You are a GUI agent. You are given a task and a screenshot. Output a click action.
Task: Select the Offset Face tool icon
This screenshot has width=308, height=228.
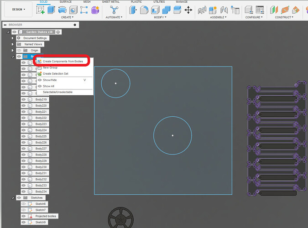pos(177,10)
